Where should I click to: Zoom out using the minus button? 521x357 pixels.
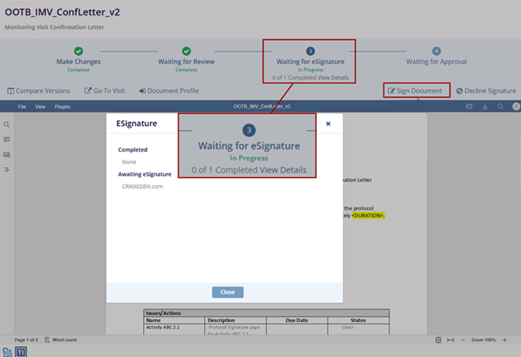464,340
